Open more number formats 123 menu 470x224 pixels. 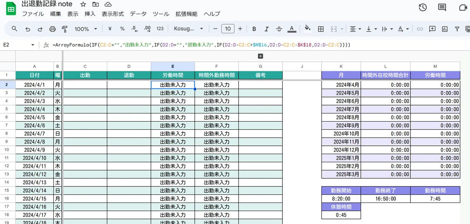click(x=160, y=29)
